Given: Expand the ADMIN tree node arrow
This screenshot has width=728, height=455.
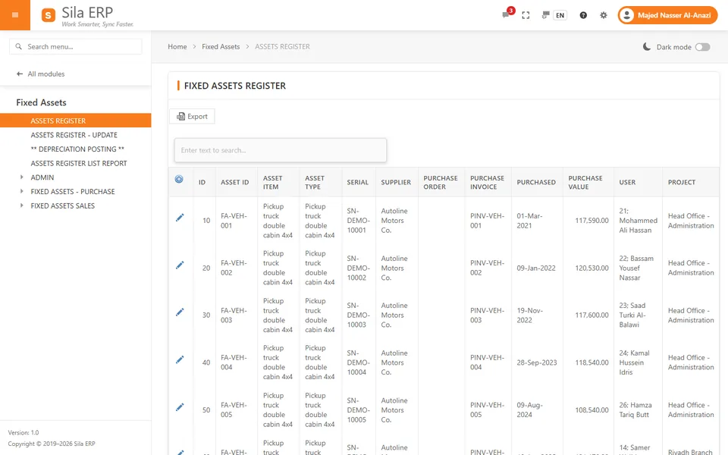Looking at the screenshot, I should [x=21, y=177].
